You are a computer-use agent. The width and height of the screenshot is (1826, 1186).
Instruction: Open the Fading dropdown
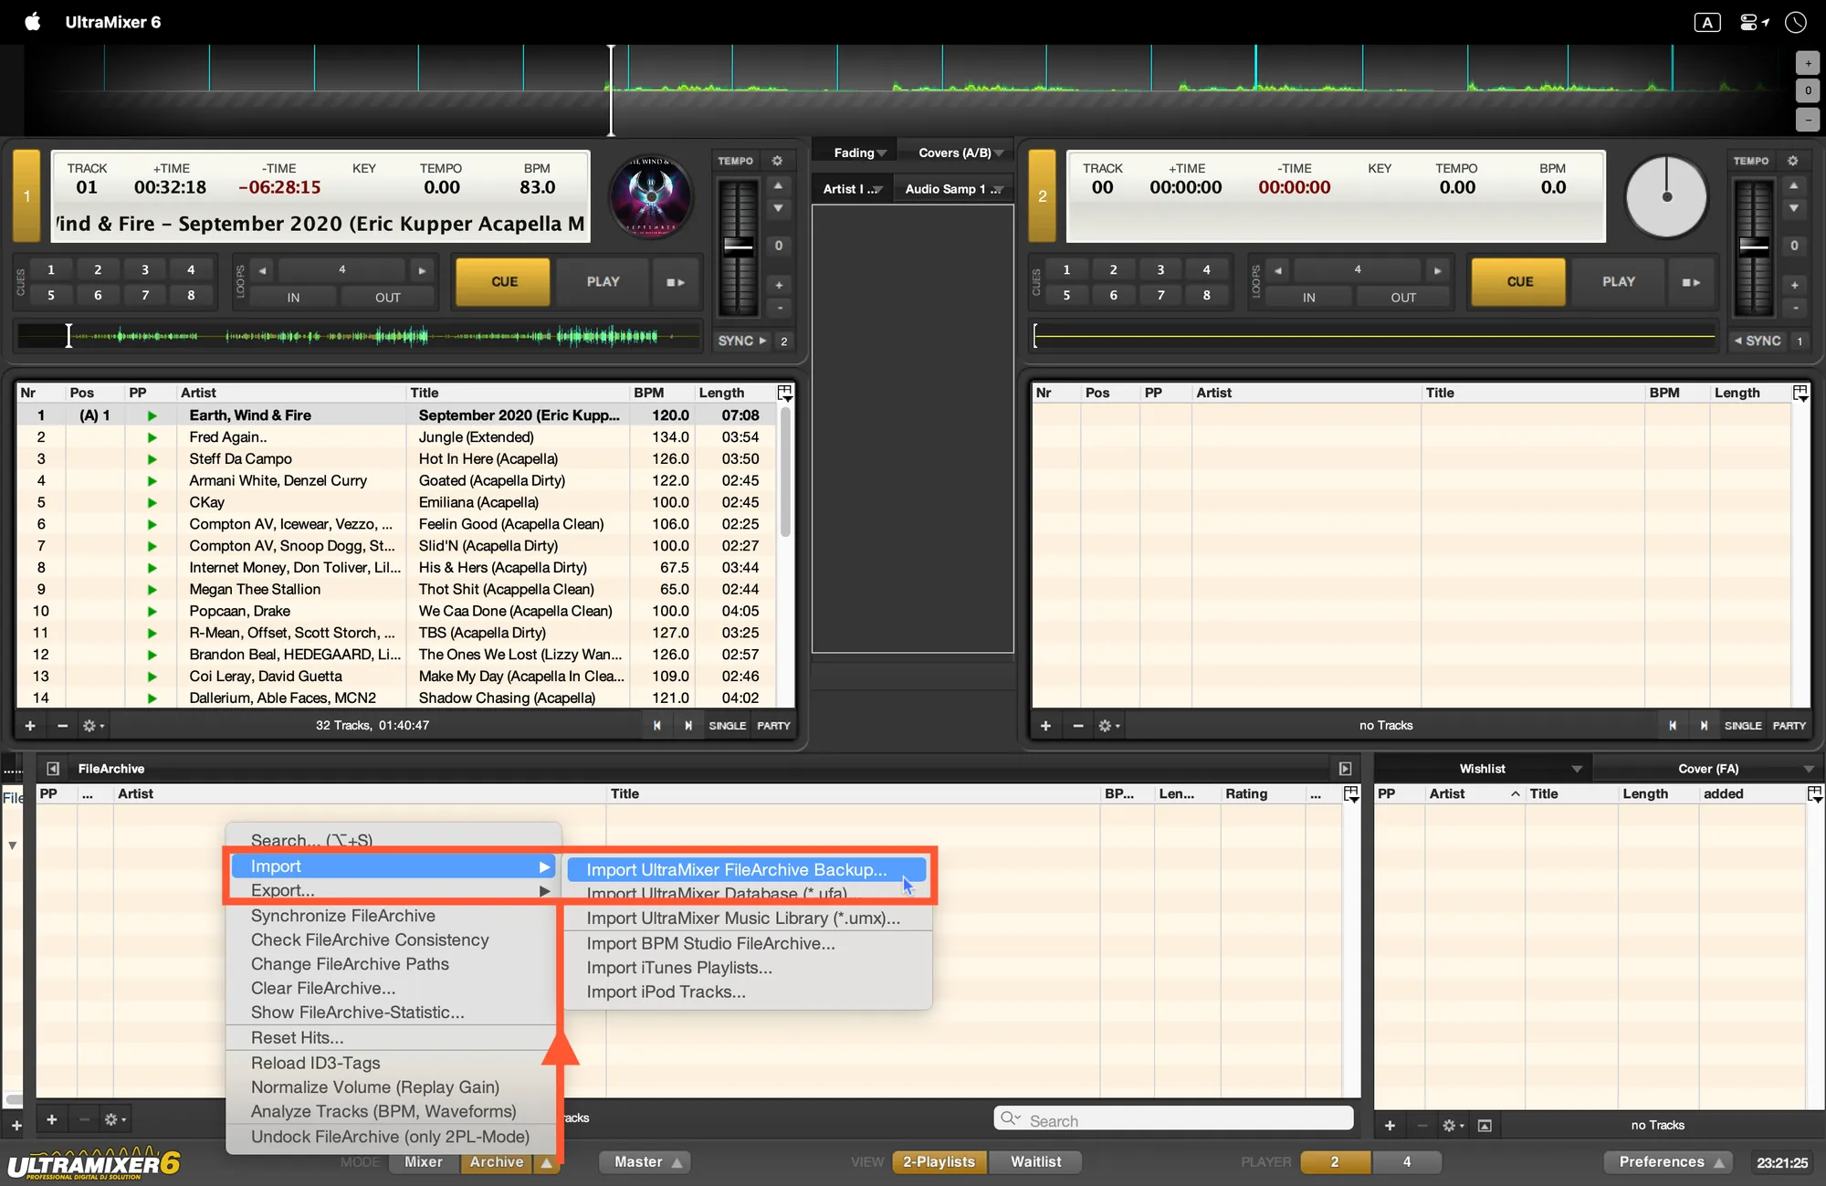point(859,152)
